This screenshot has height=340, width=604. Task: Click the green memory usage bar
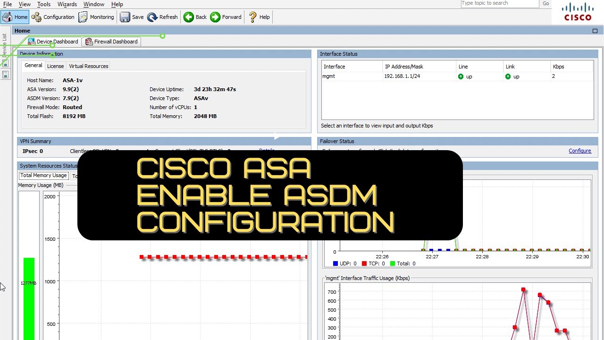click(29, 298)
